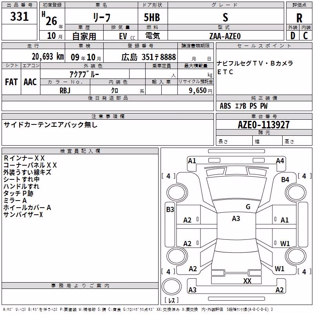The image size is (314, 314).
Task: Click the 高さ dimension field
Action: coord(297,141)
